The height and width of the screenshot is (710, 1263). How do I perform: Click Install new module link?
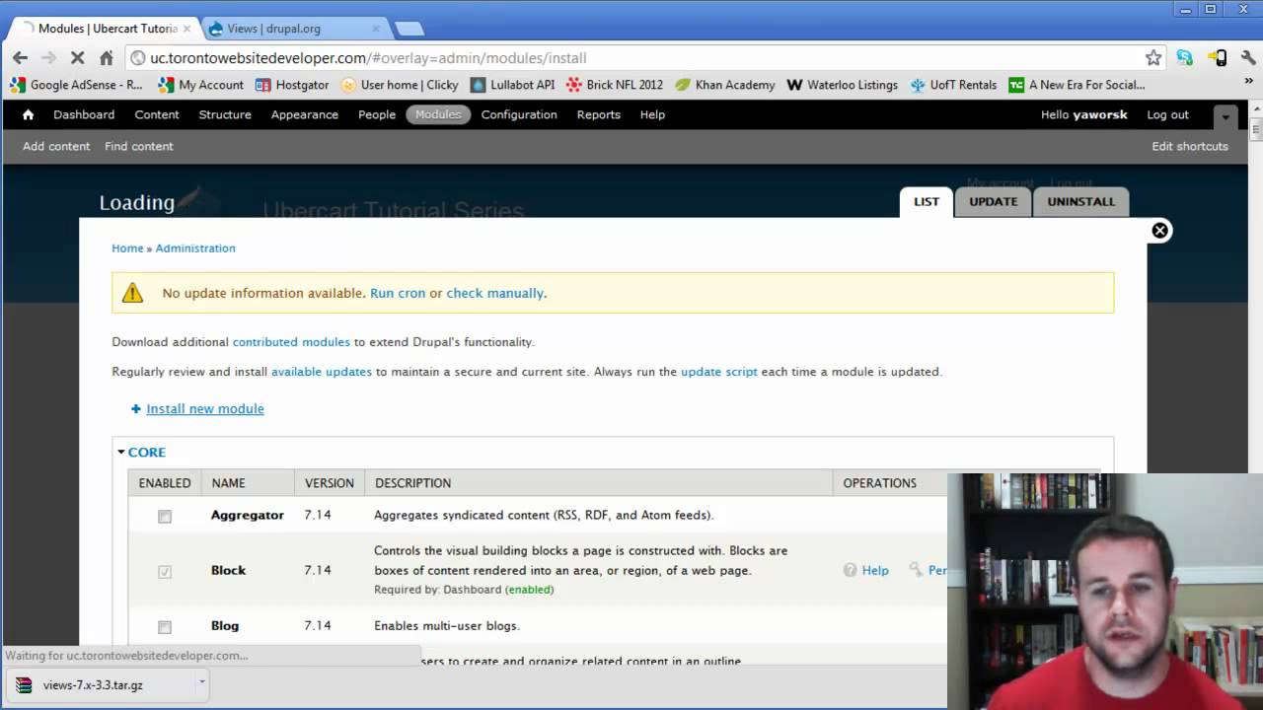(205, 409)
